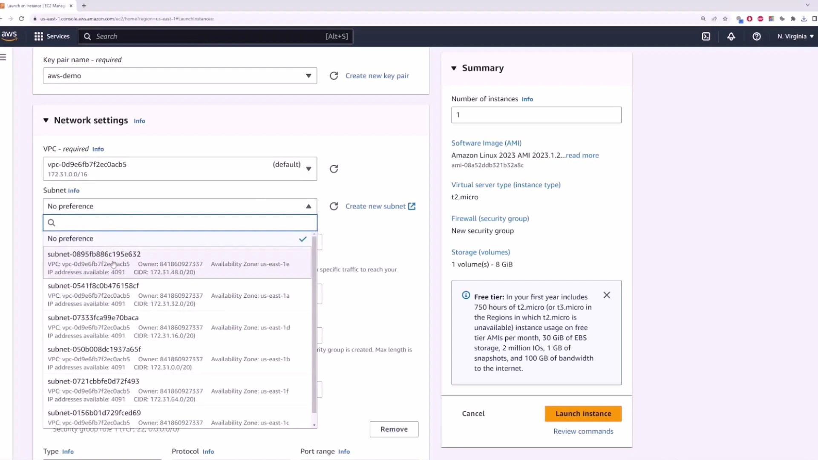This screenshot has height=460, width=818.
Task: Collapse the Summary section
Action: tap(454, 68)
